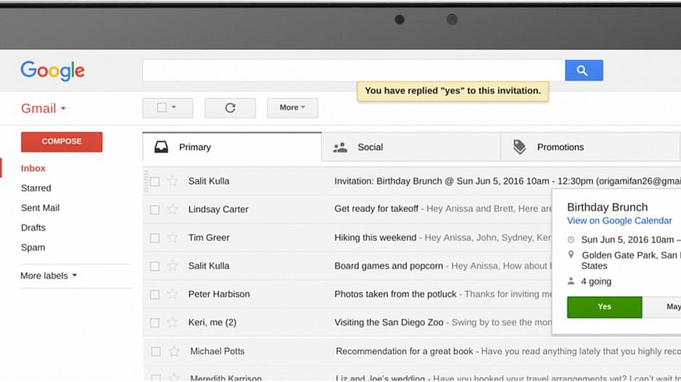The image size is (681, 382).
Task: Switch to the Social tab
Action: [411, 147]
